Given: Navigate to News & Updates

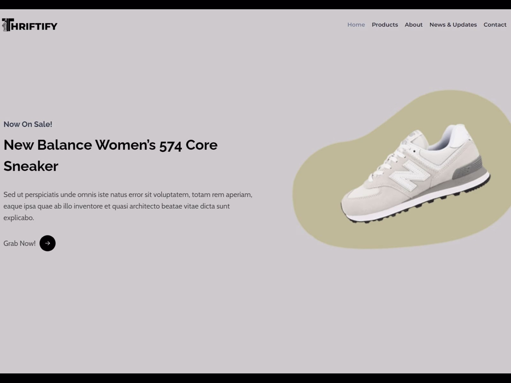Looking at the screenshot, I should click(453, 25).
